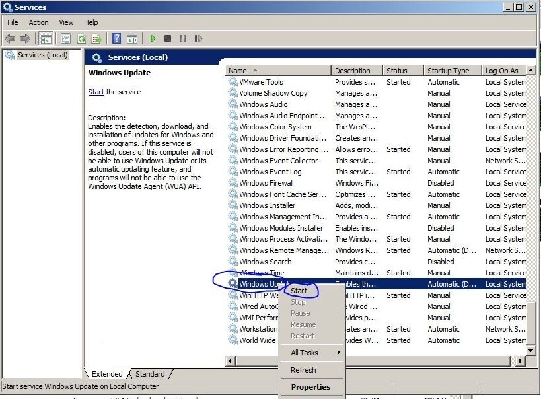Click the Back navigation arrow

(10, 38)
